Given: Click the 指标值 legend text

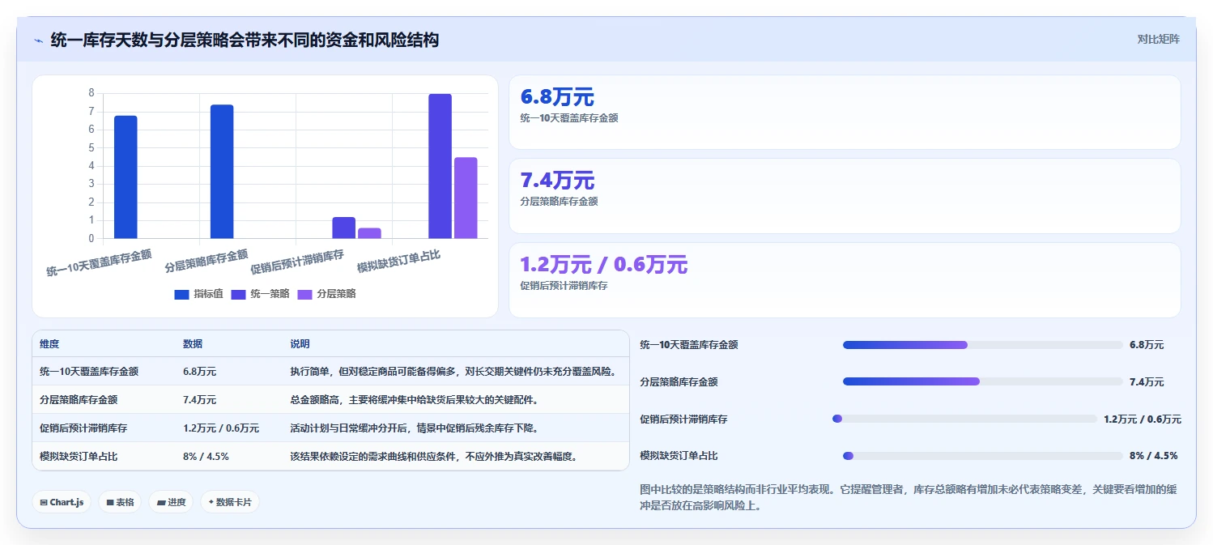Looking at the screenshot, I should point(208,294).
